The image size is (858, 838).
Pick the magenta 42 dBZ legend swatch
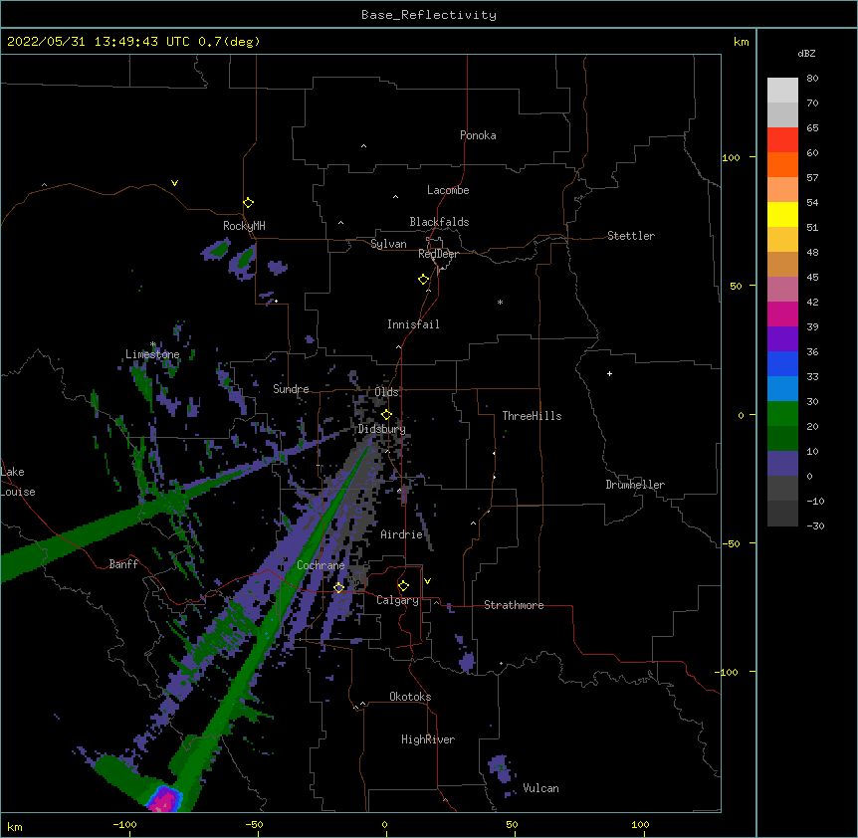pyautogui.click(x=782, y=314)
